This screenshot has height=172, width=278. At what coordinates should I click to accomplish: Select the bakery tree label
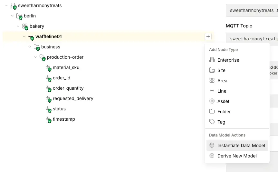click(37, 26)
